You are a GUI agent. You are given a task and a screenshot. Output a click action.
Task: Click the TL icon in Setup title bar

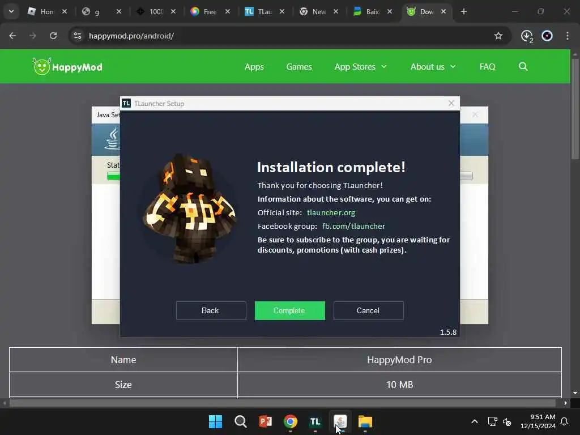[126, 103]
